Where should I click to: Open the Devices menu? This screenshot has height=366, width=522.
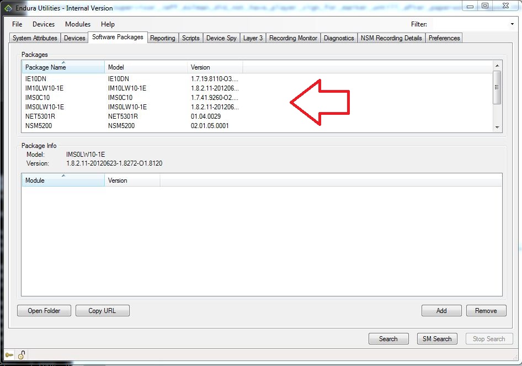point(43,24)
